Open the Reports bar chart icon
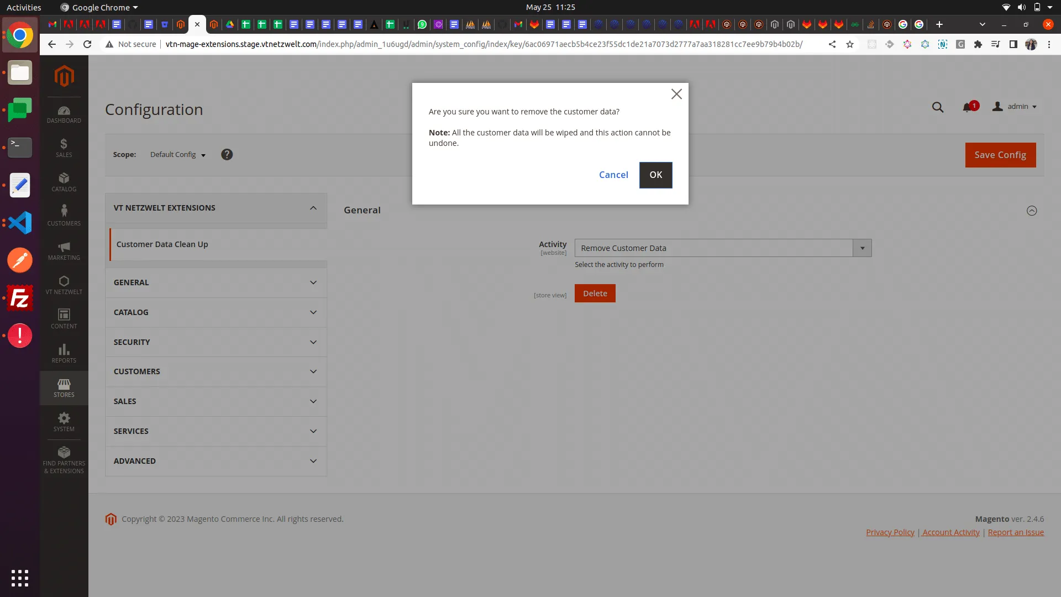The width and height of the screenshot is (1061, 597). click(64, 353)
